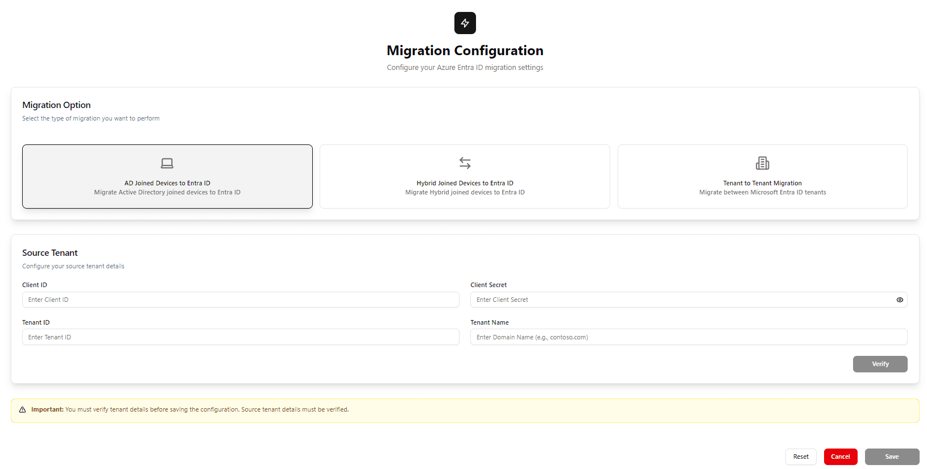927x469 pixels.
Task: Click the Migration Configuration heading
Action: coord(465,51)
